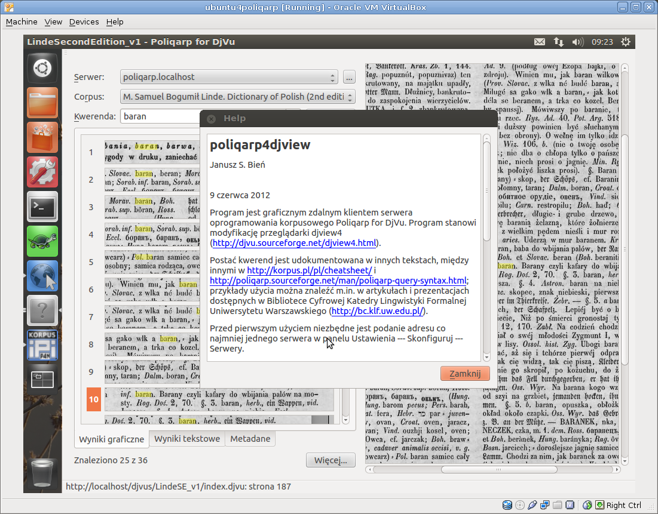Viewport: 658px width, 514px height.
Task: Open the poliqarp-query-syntax.html link
Action: coord(338,281)
